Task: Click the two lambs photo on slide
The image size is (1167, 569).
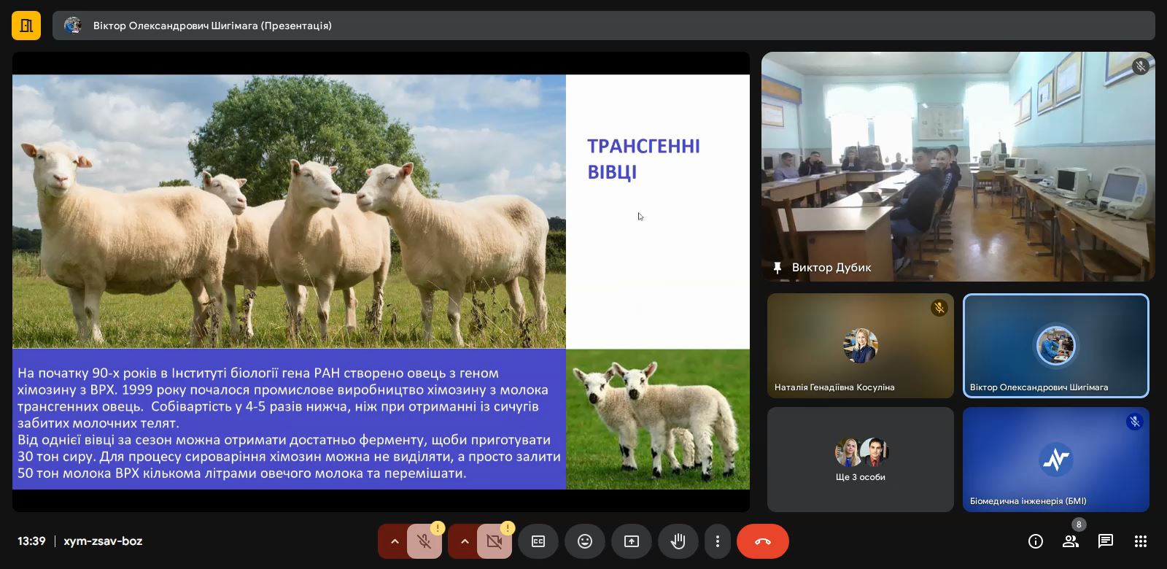Action: 658,419
